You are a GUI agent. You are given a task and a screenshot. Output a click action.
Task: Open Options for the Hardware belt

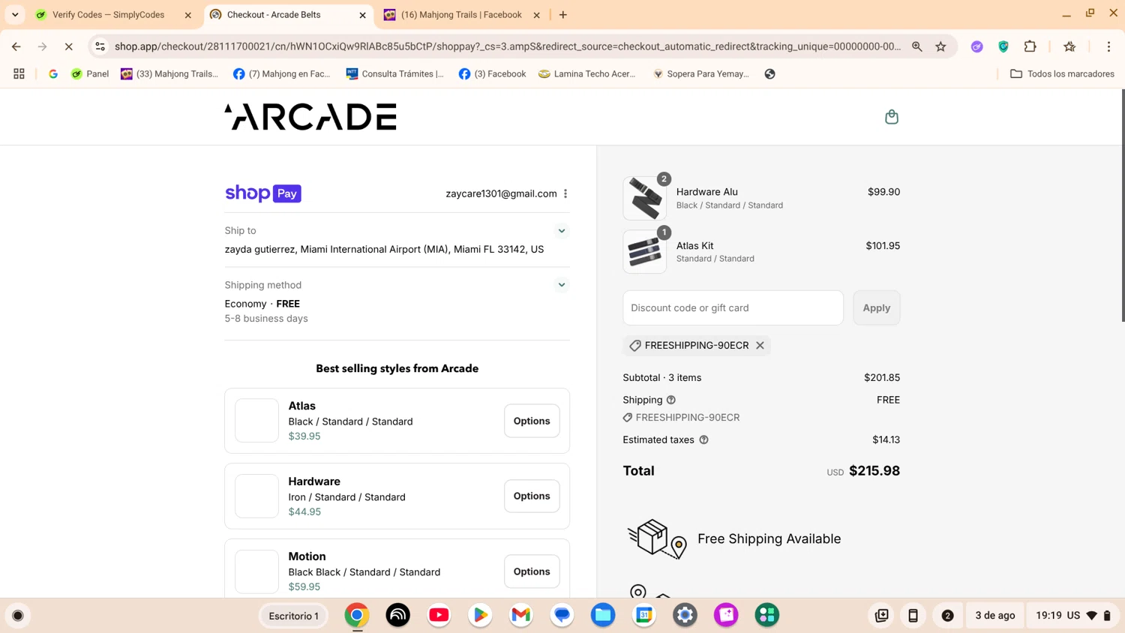click(532, 496)
